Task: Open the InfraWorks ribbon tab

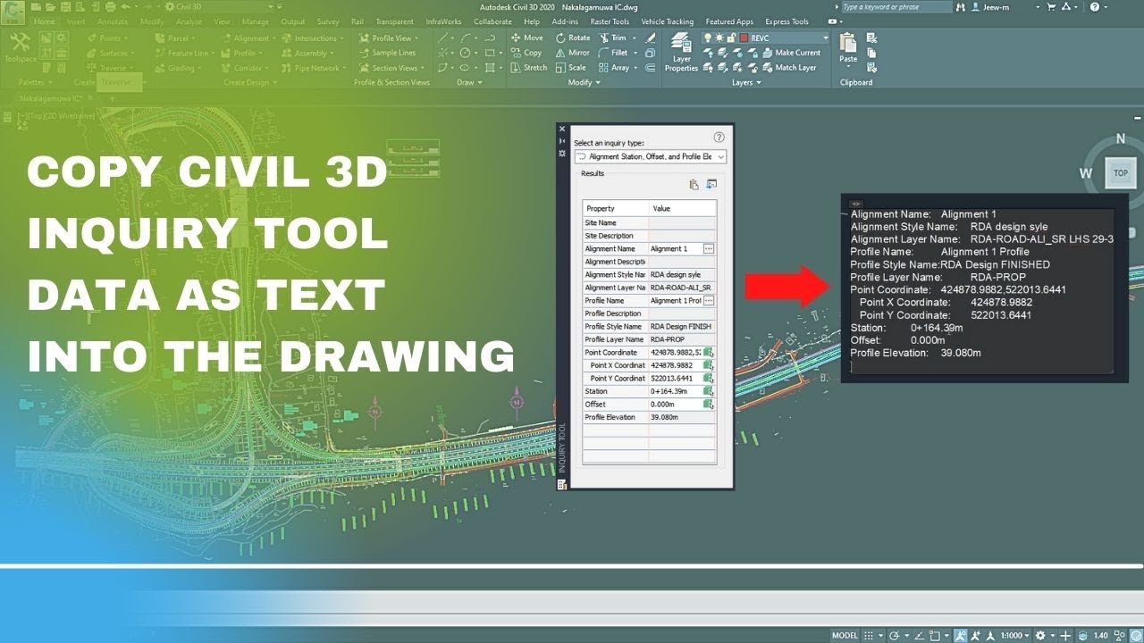Action: pyautogui.click(x=443, y=21)
